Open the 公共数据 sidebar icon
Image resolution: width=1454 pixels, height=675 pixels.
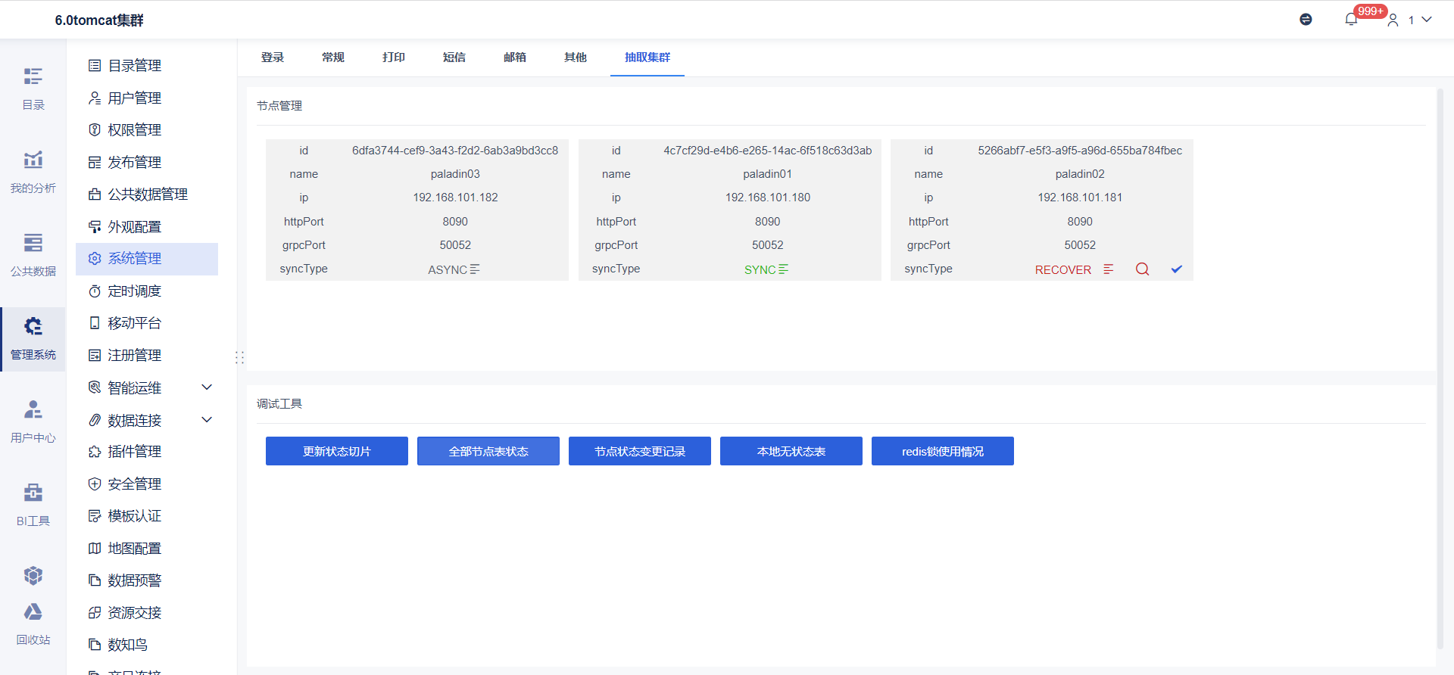(33, 255)
